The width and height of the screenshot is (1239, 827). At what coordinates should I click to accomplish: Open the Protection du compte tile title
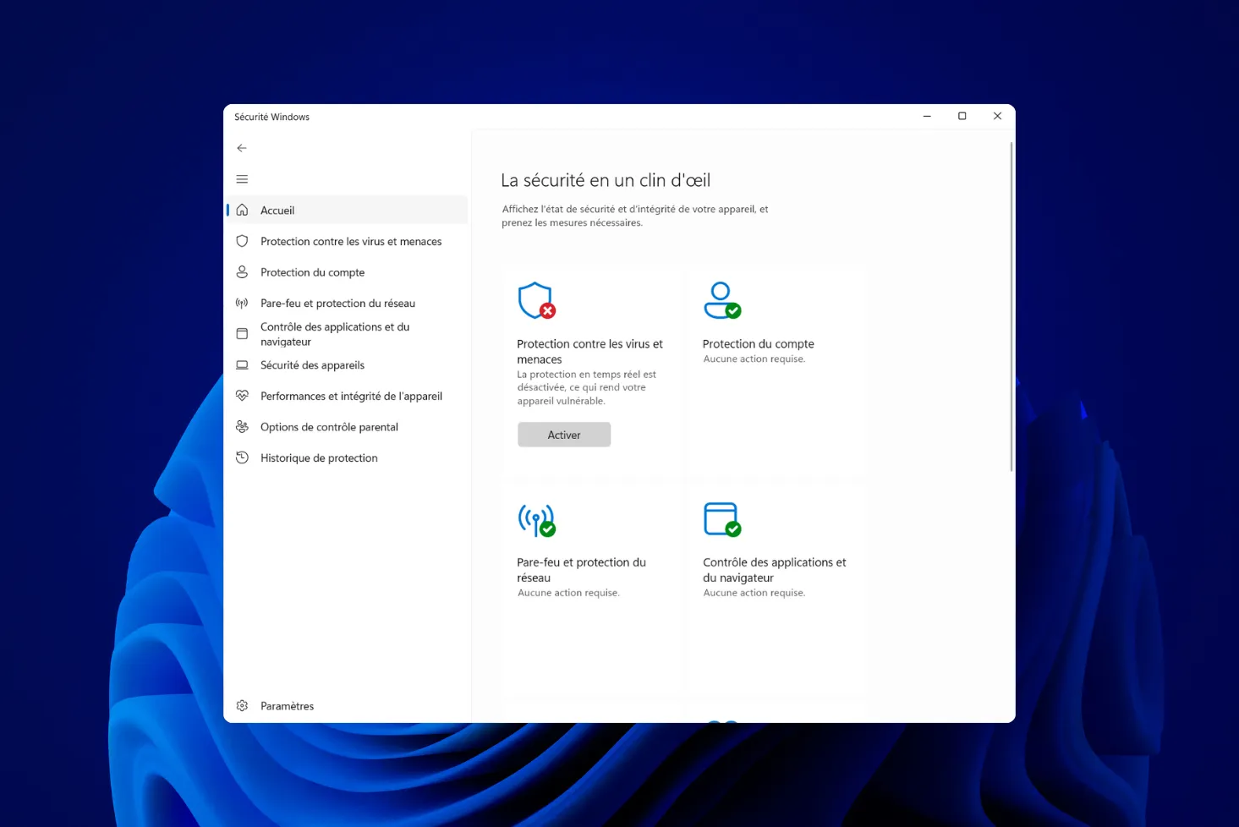tap(758, 344)
